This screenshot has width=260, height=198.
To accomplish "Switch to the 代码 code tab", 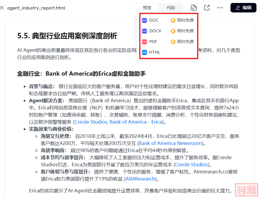I will (171, 8).
